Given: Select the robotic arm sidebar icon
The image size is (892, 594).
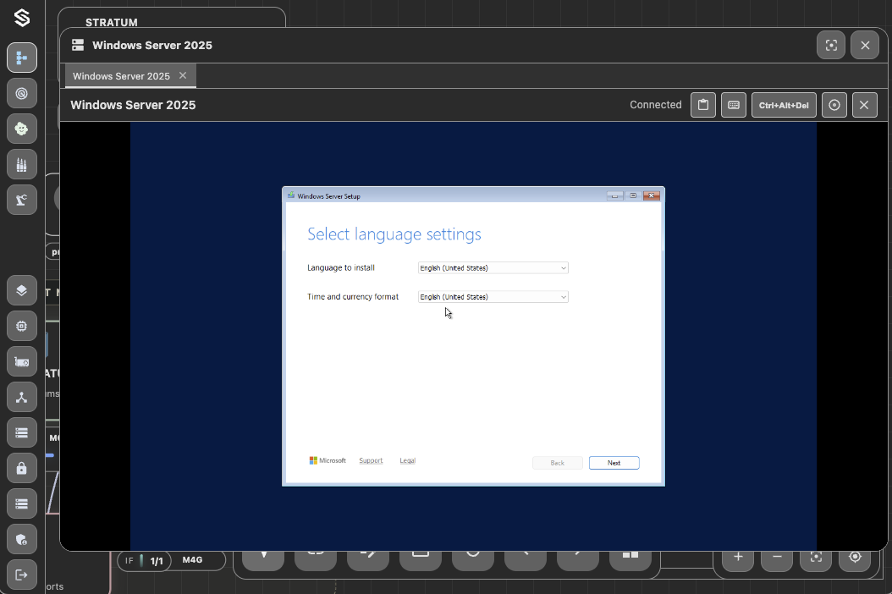Looking at the screenshot, I should [x=22, y=200].
